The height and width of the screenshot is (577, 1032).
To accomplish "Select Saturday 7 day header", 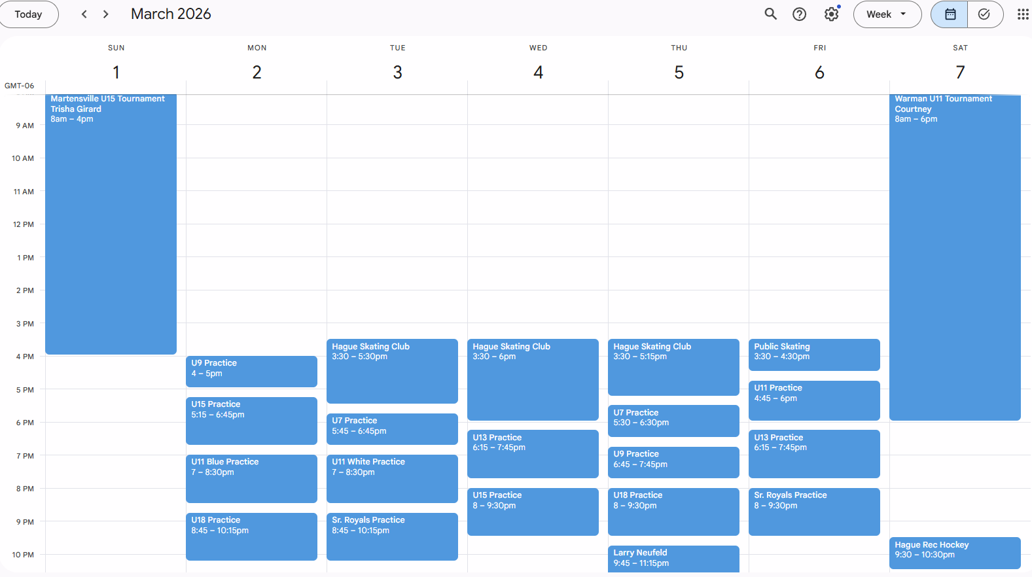I will [x=960, y=72].
